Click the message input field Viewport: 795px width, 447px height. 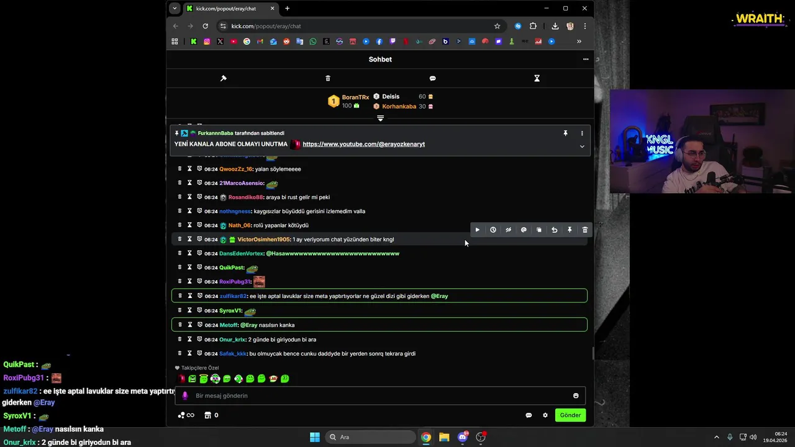point(380,395)
